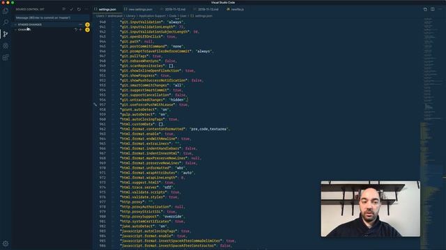Stage all changes with the plus icon
Screen dimensions: 446x250
[81, 29]
